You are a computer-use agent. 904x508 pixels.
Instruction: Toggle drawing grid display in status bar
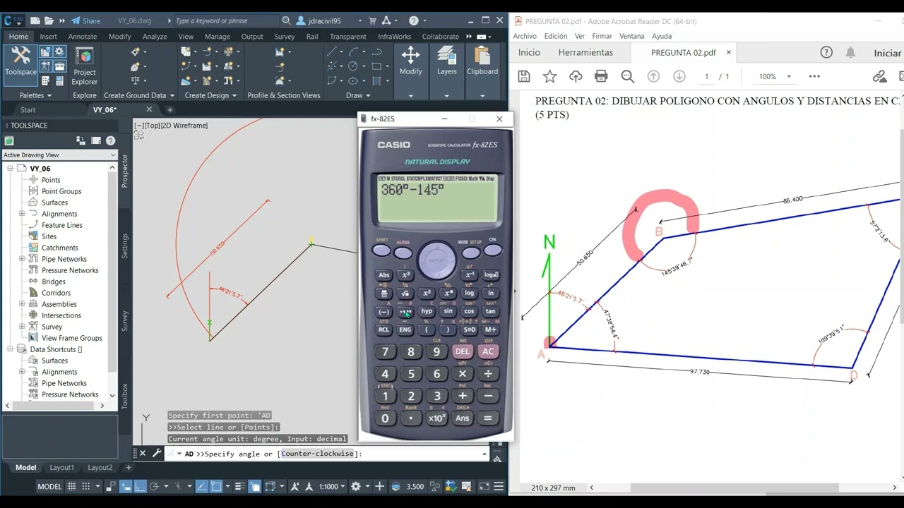pyautogui.click(x=71, y=486)
